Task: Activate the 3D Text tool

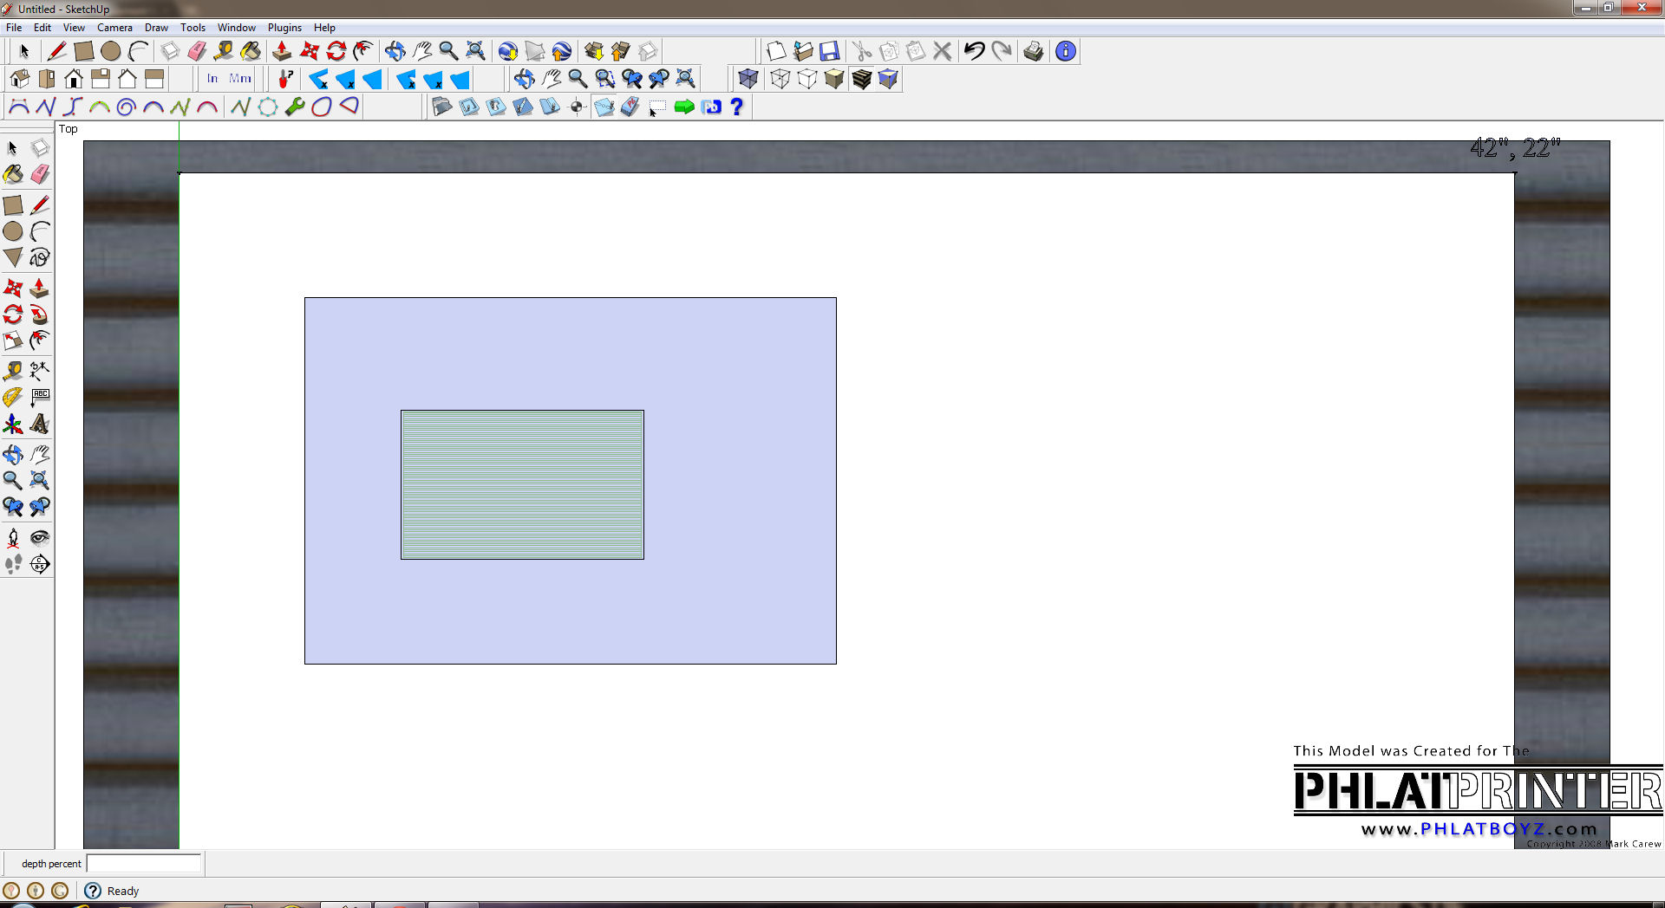Action: [39, 425]
